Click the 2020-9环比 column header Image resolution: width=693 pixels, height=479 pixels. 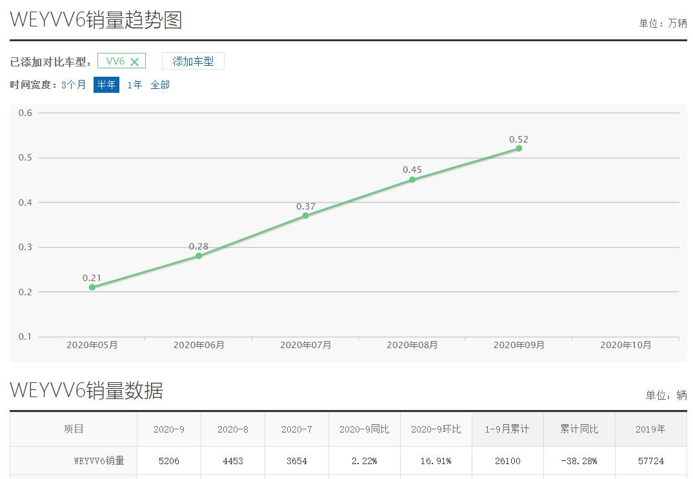pyautogui.click(x=436, y=429)
